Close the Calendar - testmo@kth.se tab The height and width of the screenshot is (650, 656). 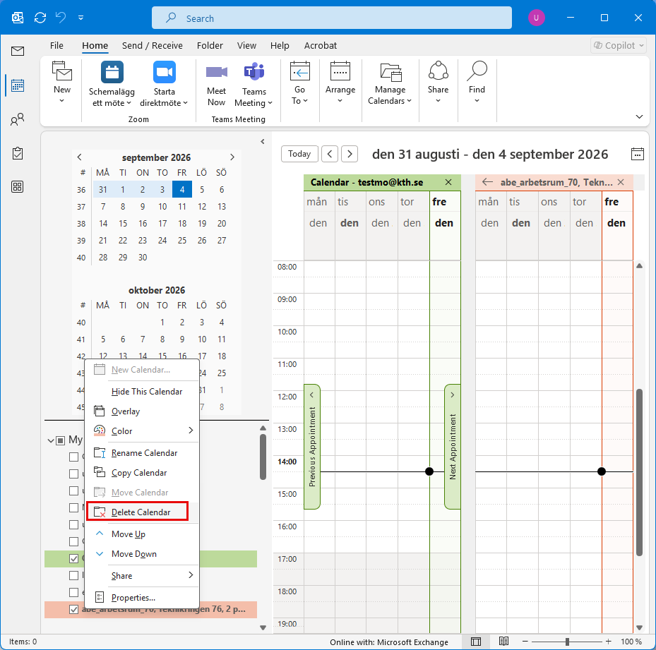[448, 182]
